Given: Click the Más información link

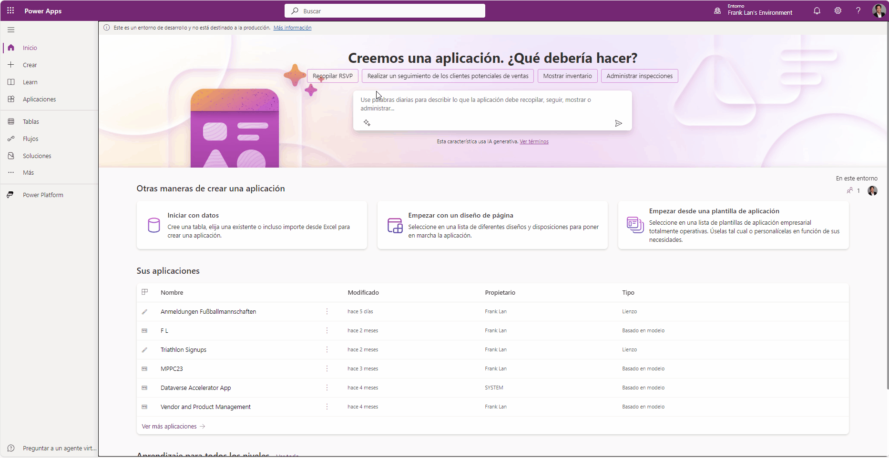Looking at the screenshot, I should [x=292, y=28].
